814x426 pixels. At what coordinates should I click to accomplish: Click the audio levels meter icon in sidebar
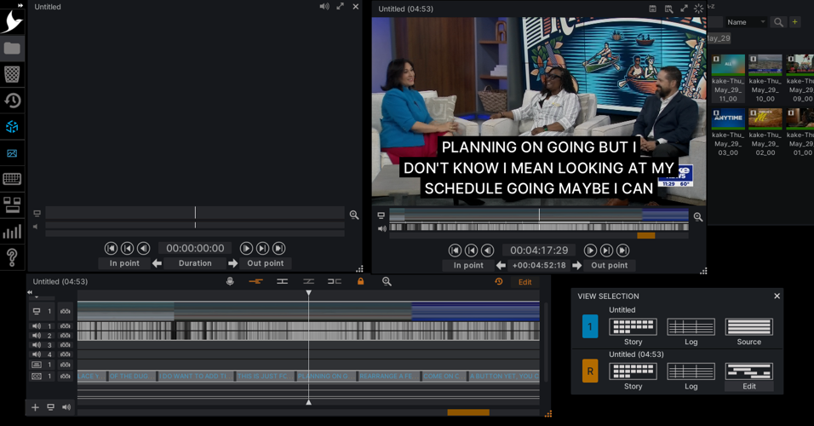coord(12,232)
